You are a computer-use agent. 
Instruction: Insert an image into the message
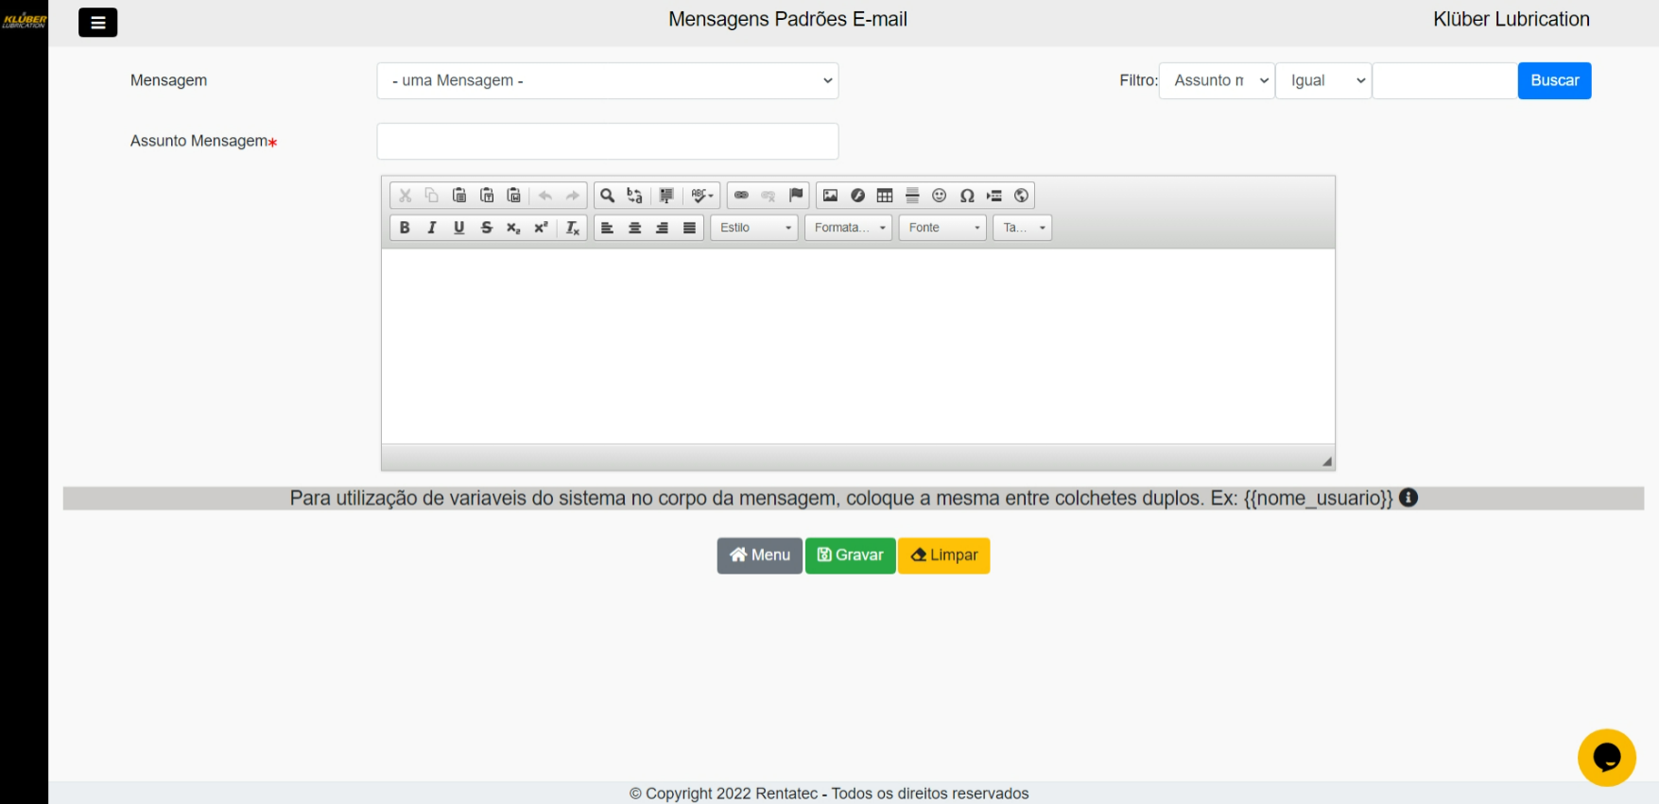click(830, 196)
